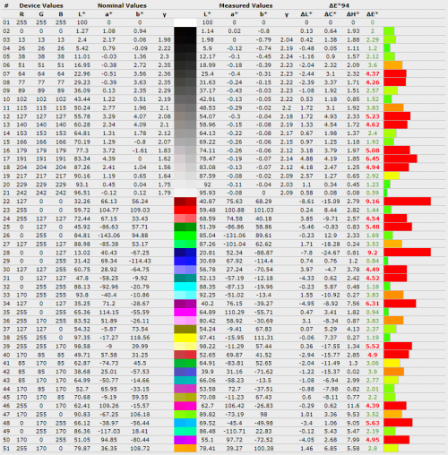448x455 pixels.
Task: Select the magenta swatch in row 35
Action: (x=185, y=312)
